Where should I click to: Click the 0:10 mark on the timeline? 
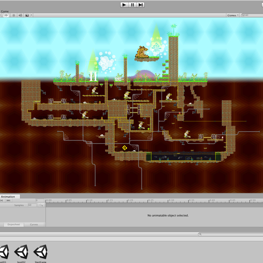point(90,200)
